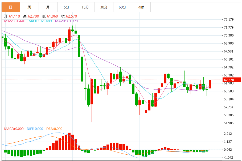Image resolution: width=242 pixels, height=161 pixels.
Task: Click the 1.127 MACD axis label
Action: [x=228, y=142]
